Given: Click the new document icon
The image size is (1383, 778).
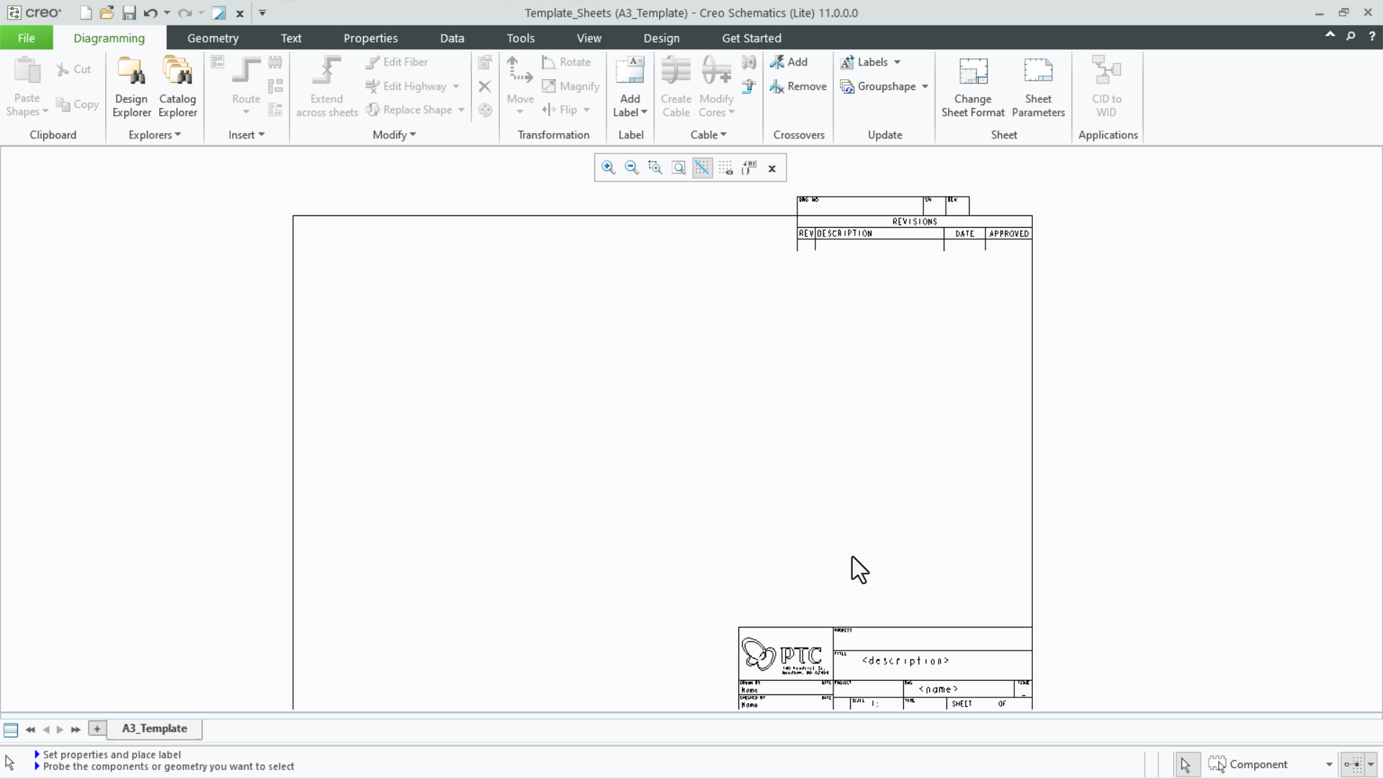Looking at the screenshot, I should [86, 13].
